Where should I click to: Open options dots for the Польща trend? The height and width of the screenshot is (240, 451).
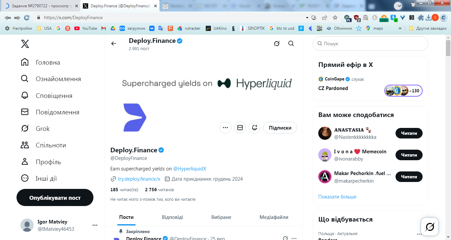(x=420, y=234)
